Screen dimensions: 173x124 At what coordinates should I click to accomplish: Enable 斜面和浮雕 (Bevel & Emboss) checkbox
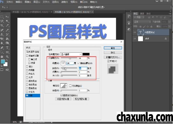tap(27, 56)
